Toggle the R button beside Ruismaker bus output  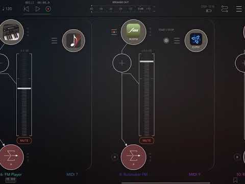click(x=115, y=157)
